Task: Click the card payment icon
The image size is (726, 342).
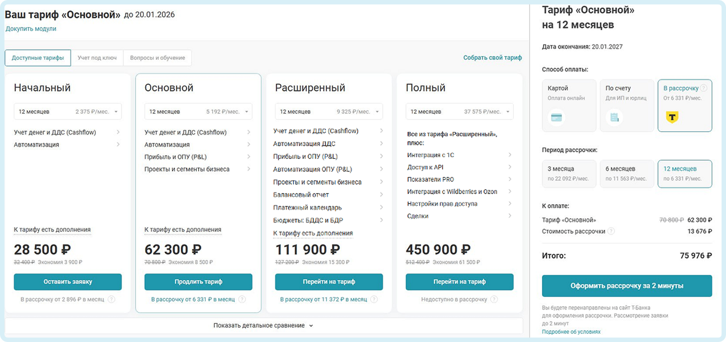Action: point(556,117)
